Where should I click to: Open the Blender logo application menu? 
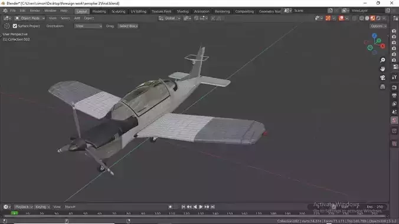[5, 11]
